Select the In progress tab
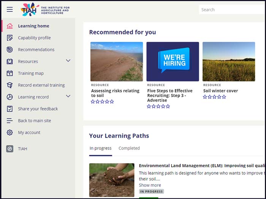The height and width of the screenshot is (199, 266). [x=101, y=148]
